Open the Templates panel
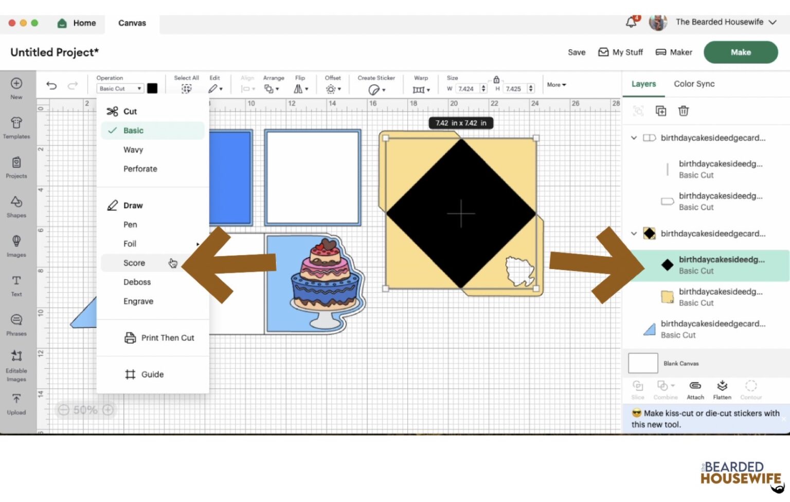790x502 pixels. (16, 127)
